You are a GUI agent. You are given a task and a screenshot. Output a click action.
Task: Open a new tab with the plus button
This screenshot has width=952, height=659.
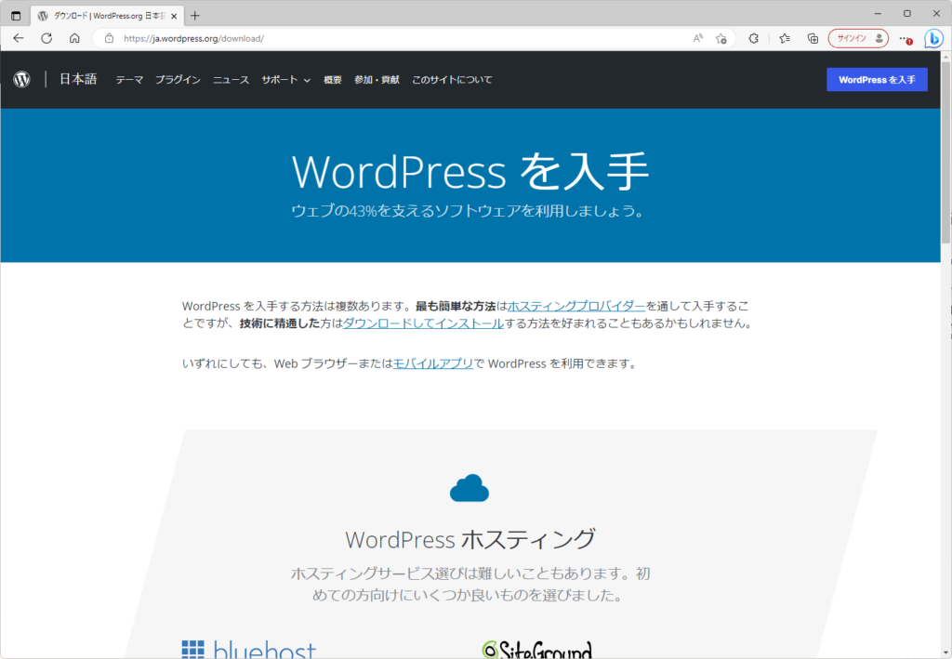click(x=194, y=15)
